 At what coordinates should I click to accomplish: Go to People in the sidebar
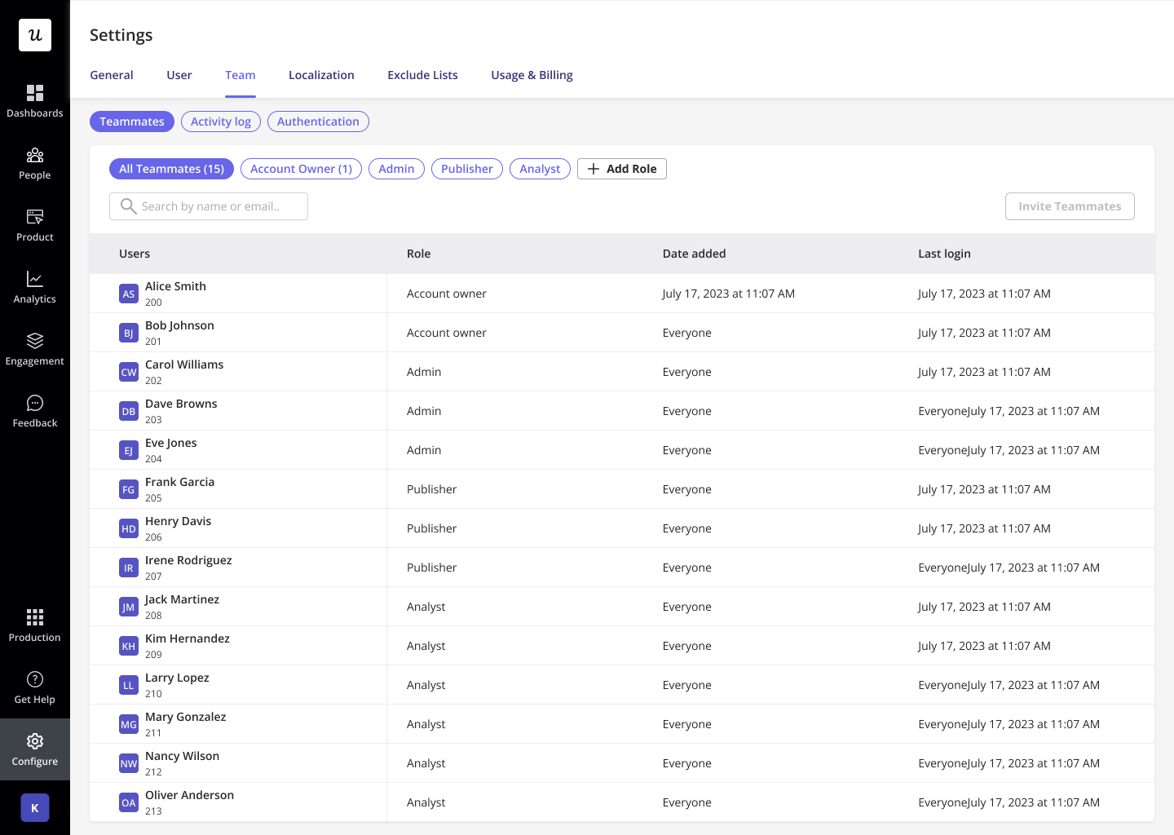(x=35, y=155)
